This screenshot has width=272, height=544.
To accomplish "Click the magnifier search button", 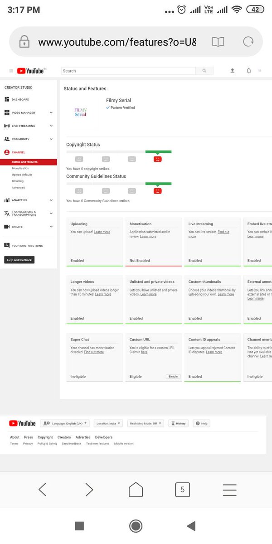I will point(204,71).
